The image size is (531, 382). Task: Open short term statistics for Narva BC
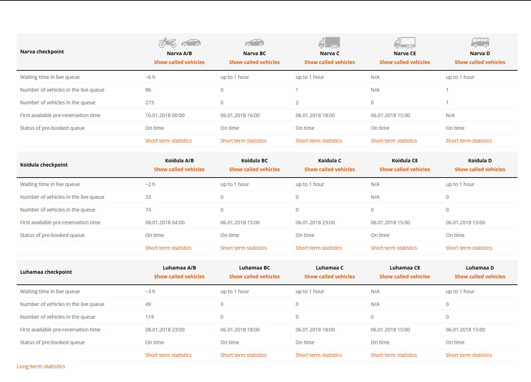tap(244, 141)
